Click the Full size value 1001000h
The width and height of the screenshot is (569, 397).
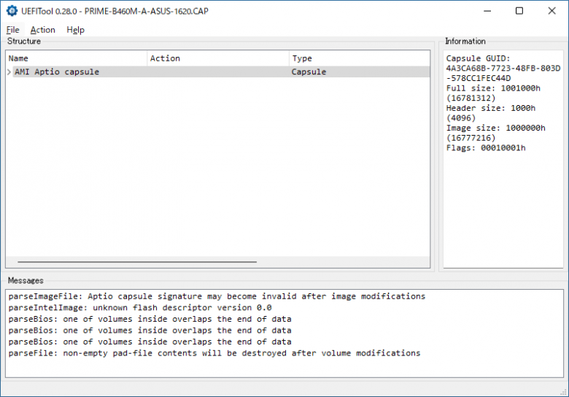coord(520,88)
